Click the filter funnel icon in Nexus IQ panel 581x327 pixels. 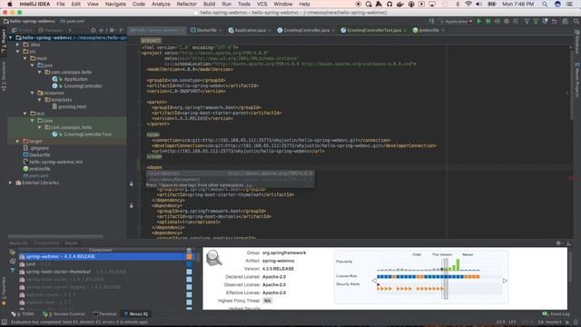pyautogui.click(x=13, y=271)
